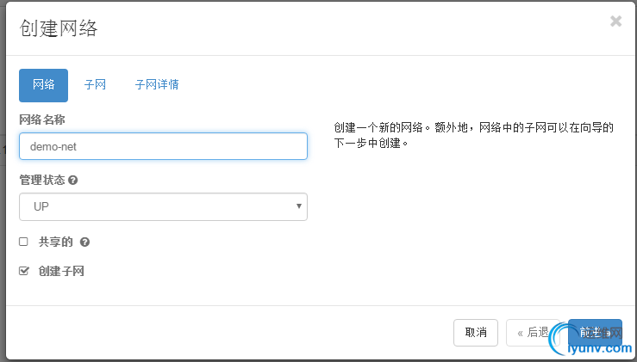The width and height of the screenshot is (637, 362).
Task: Uncheck the 创建子网 checkbox
Action: (24, 271)
